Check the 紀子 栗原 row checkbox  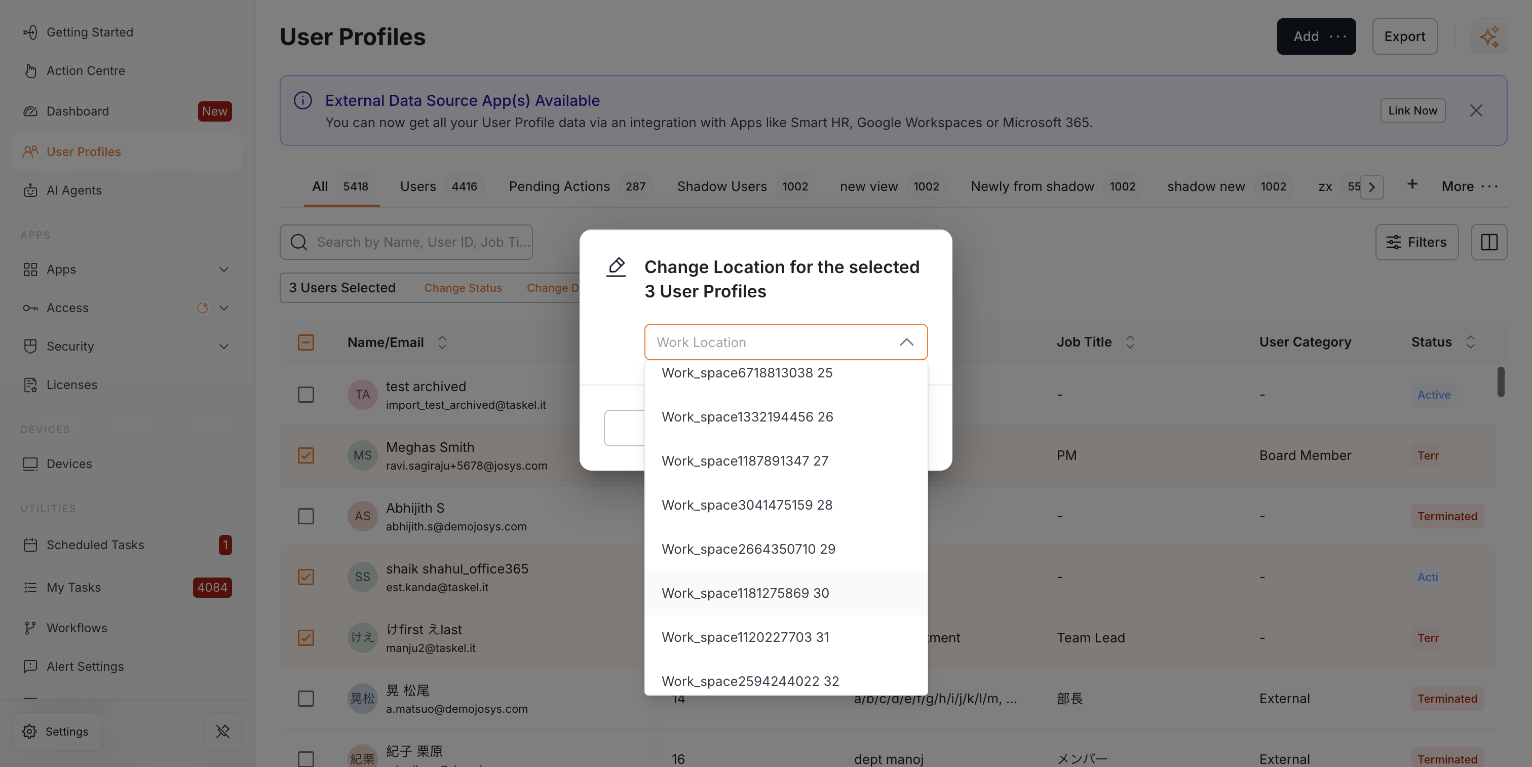tap(305, 759)
